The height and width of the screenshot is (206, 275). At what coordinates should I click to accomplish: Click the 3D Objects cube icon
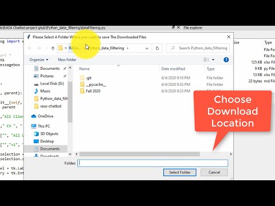click(36, 134)
